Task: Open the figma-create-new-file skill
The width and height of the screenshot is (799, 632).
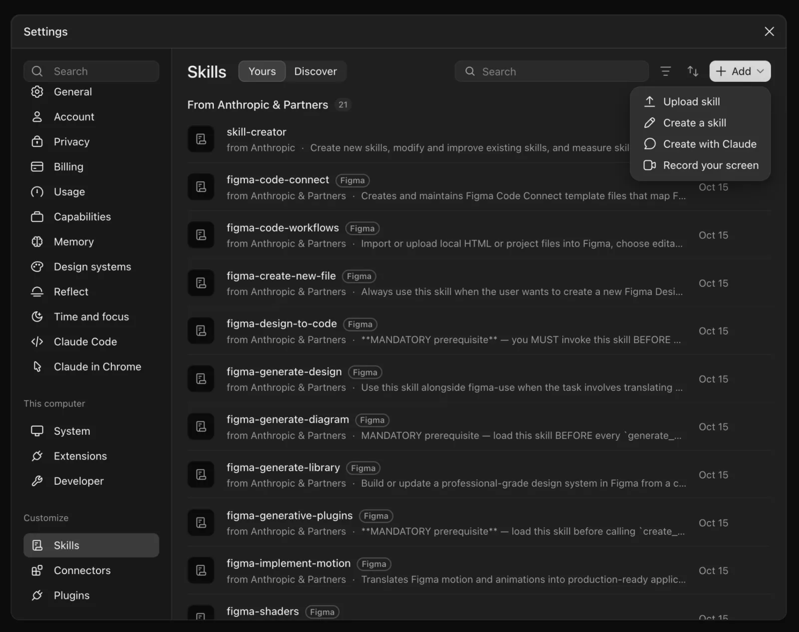Action: 479,283
